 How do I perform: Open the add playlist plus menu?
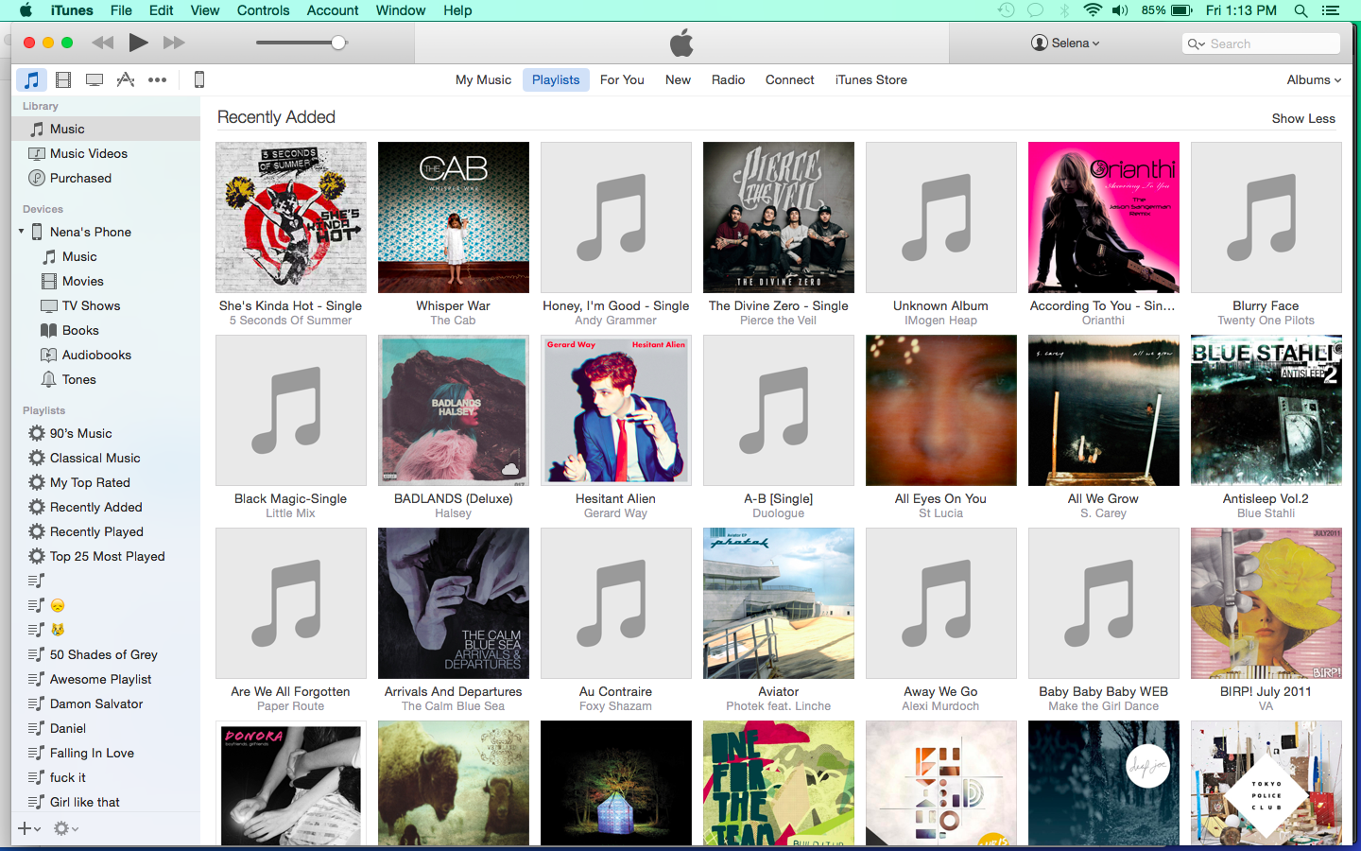pyautogui.click(x=28, y=828)
